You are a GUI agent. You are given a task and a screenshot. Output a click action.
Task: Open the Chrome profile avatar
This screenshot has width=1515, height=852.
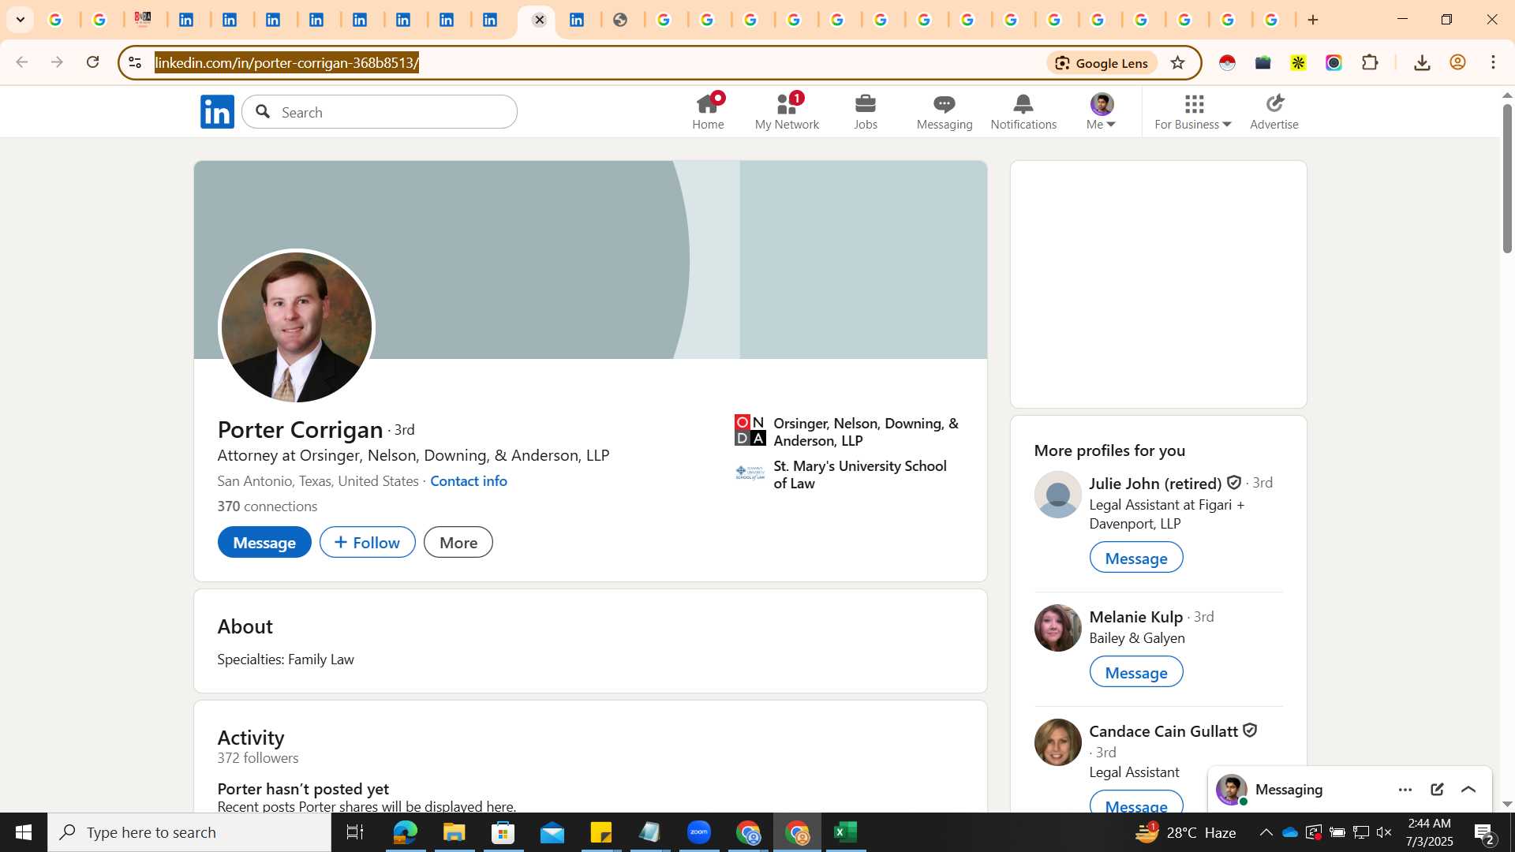point(1457,62)
